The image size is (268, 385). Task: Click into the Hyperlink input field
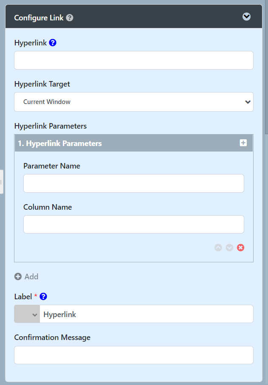tap(133, 60)
